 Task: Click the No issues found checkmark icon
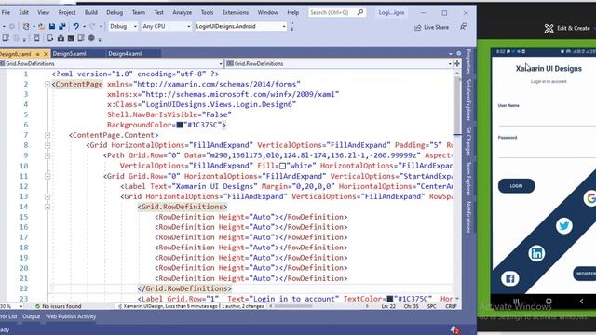click(37, 306)
